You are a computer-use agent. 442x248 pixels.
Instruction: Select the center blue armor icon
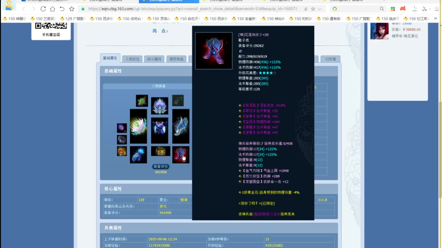click(x=160, y=131)
